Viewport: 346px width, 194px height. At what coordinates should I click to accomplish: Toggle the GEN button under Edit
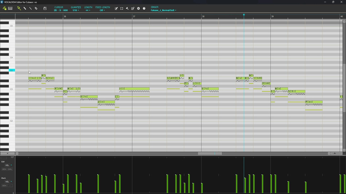click(4, 169)
